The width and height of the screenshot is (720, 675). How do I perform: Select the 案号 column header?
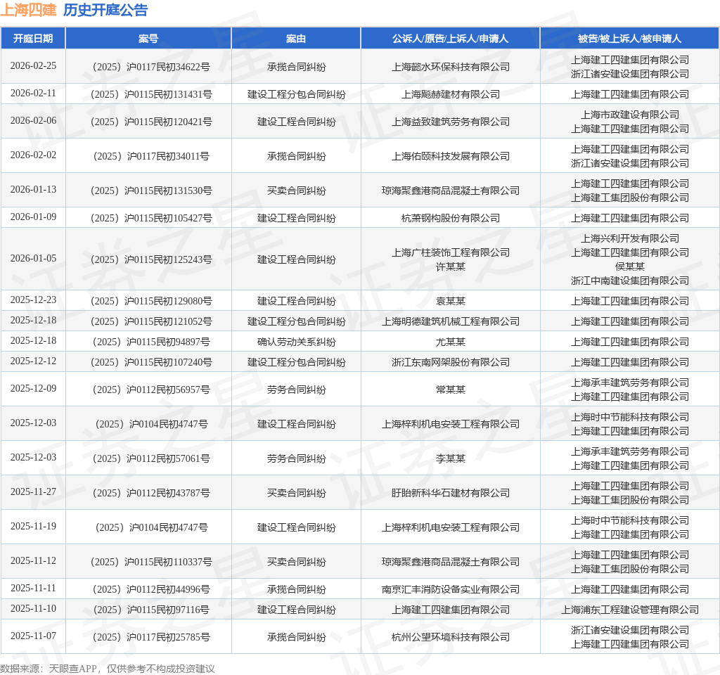tap(148, 39)
